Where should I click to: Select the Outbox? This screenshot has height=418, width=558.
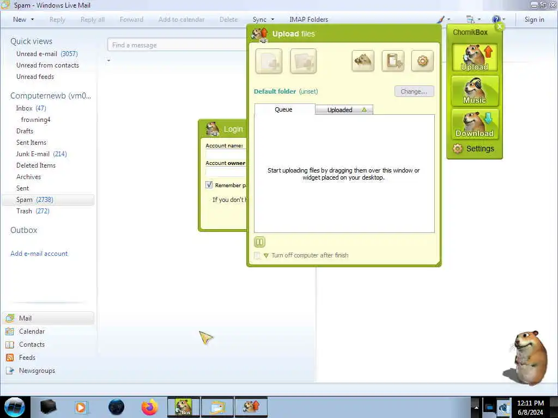click(24, 230)
